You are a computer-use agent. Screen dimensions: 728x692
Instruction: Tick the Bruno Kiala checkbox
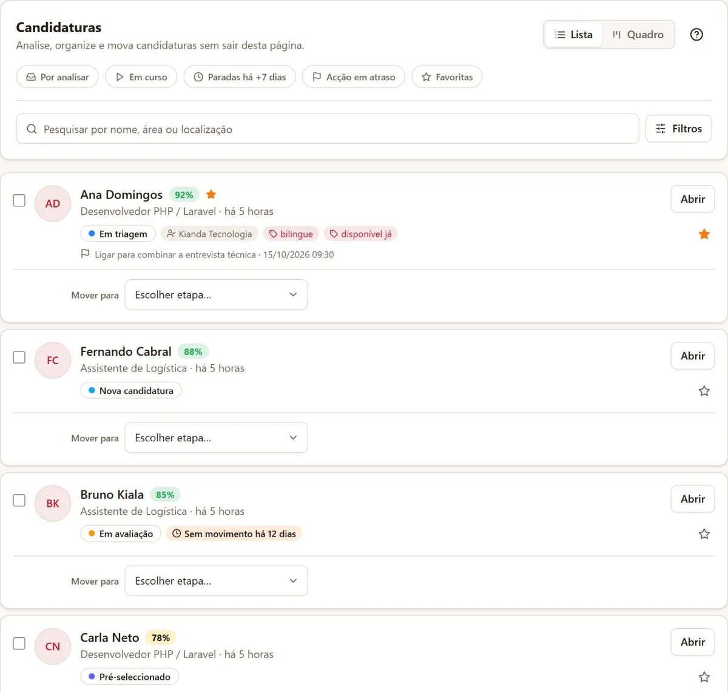click(19, 500)
